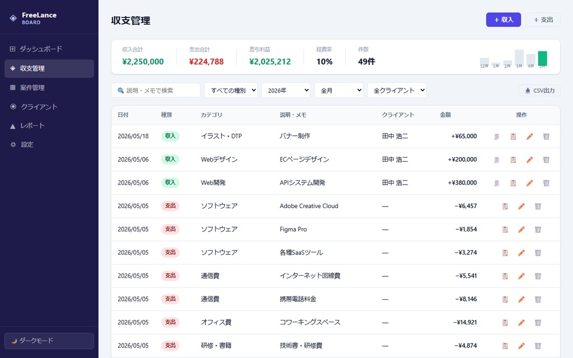The image size is (573, 358).
Task: Open the すべての種別 type filter dropdown
Action: click(x=231, y=90)
